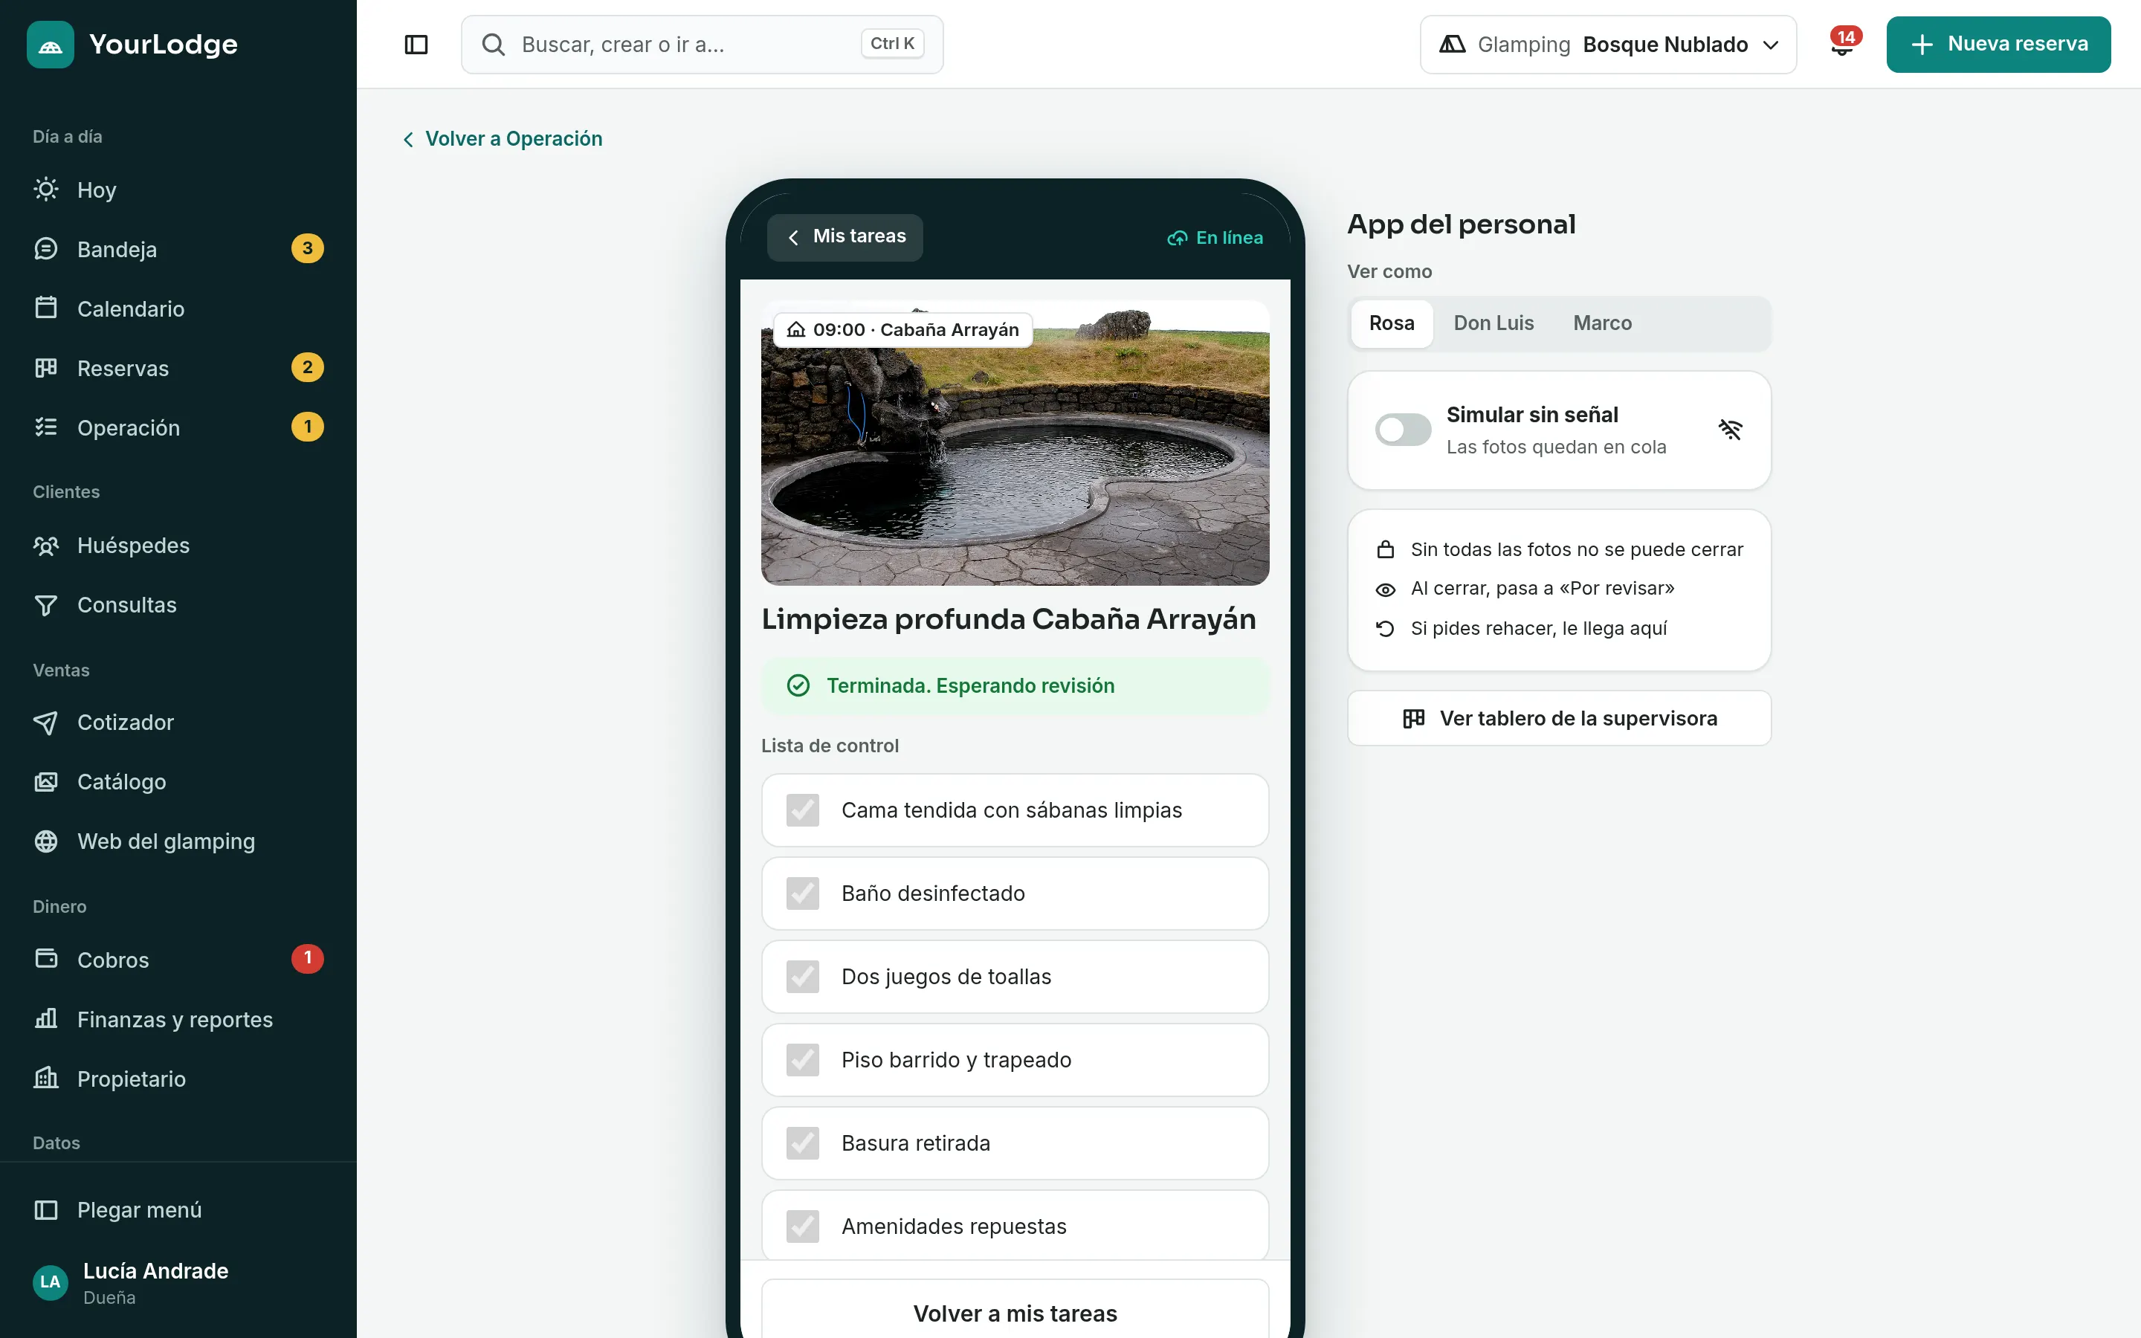Toggle Simular sin señal switch
The height and width of the screenshot is (1338, 2141).
1402,430
